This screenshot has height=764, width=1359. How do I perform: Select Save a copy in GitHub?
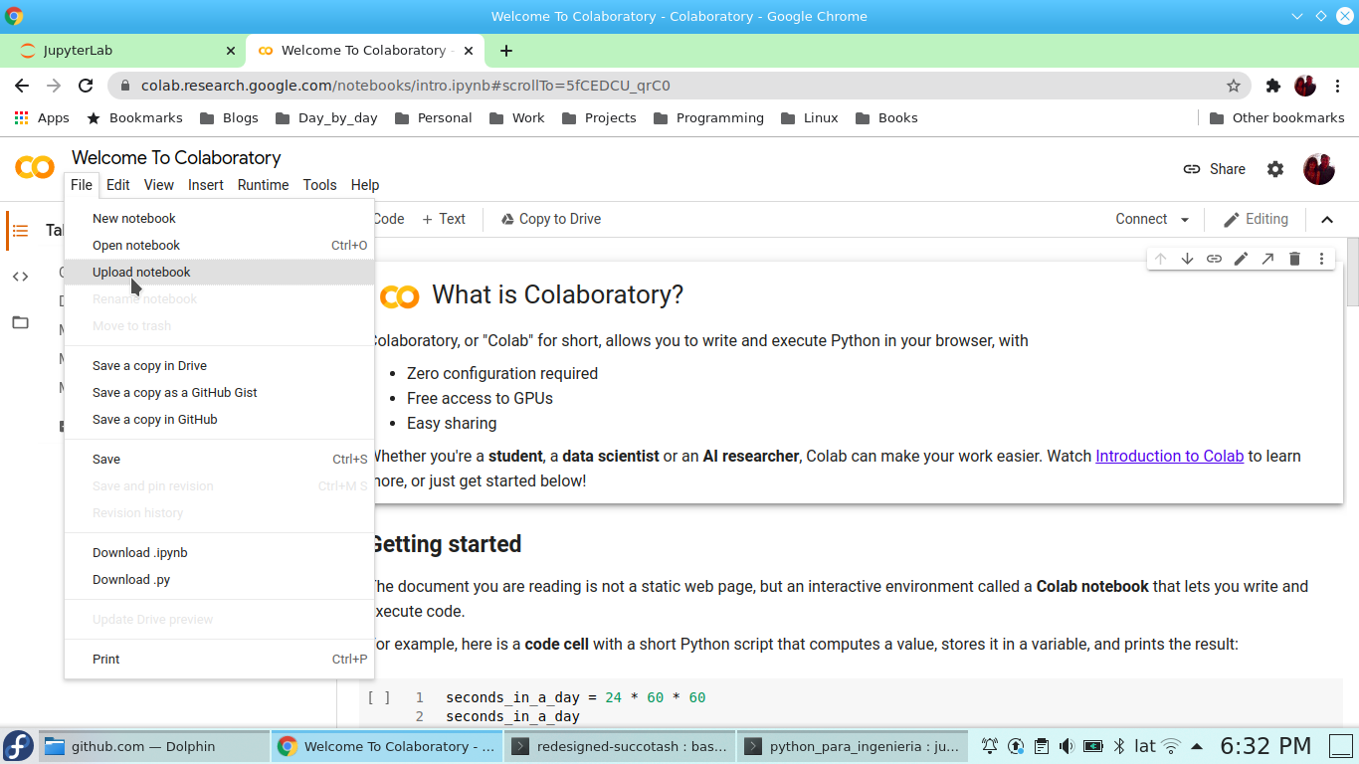click(x=220, y=420)
